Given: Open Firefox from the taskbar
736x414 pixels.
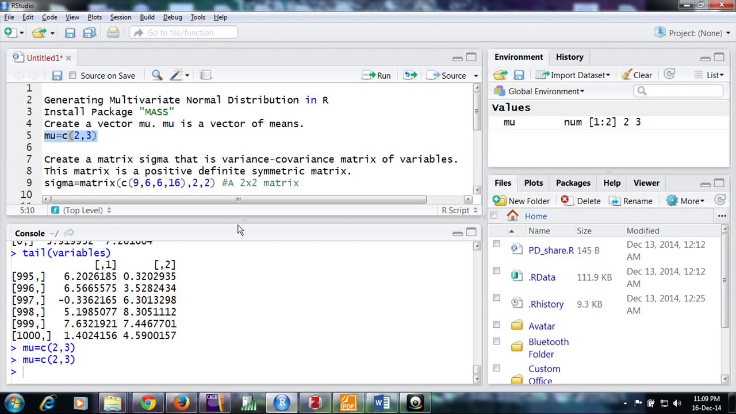Looking at the screenshot, I should coord(182,402).
